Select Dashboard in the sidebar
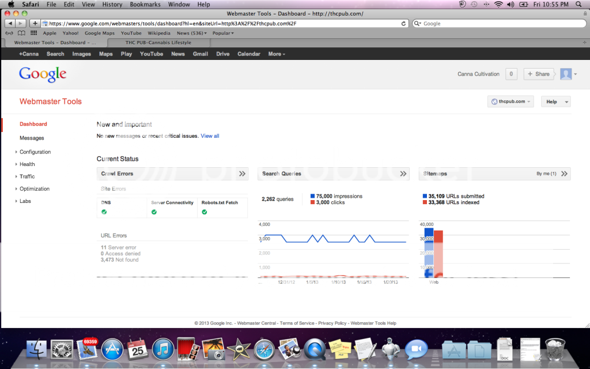 coord(33,124)
